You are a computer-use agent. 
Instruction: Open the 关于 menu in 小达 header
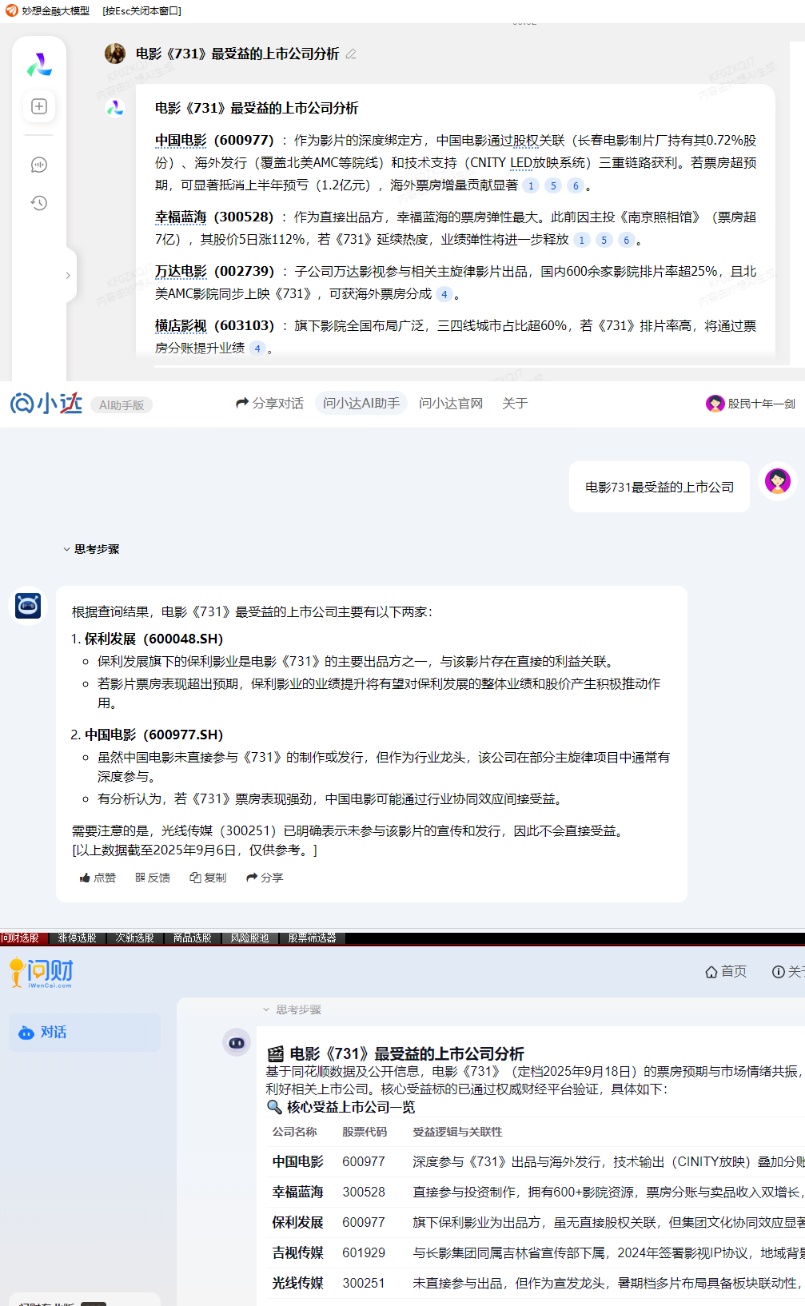pos(515,404)
